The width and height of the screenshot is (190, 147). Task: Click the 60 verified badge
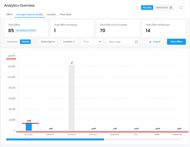26,31
